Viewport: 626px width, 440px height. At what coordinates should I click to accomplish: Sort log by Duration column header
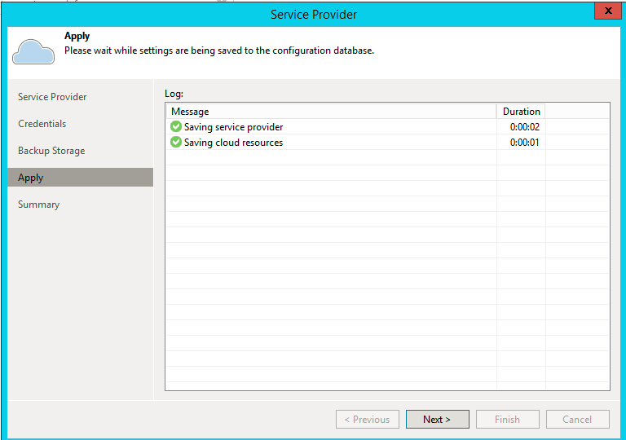pos(521,112)
